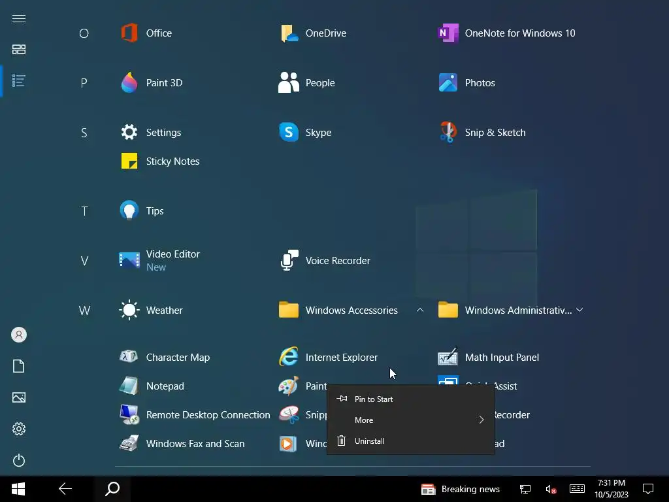This screenshot has height=502, width=669.
Task: Expand the More submenu arrow
Action: (481, 420)
